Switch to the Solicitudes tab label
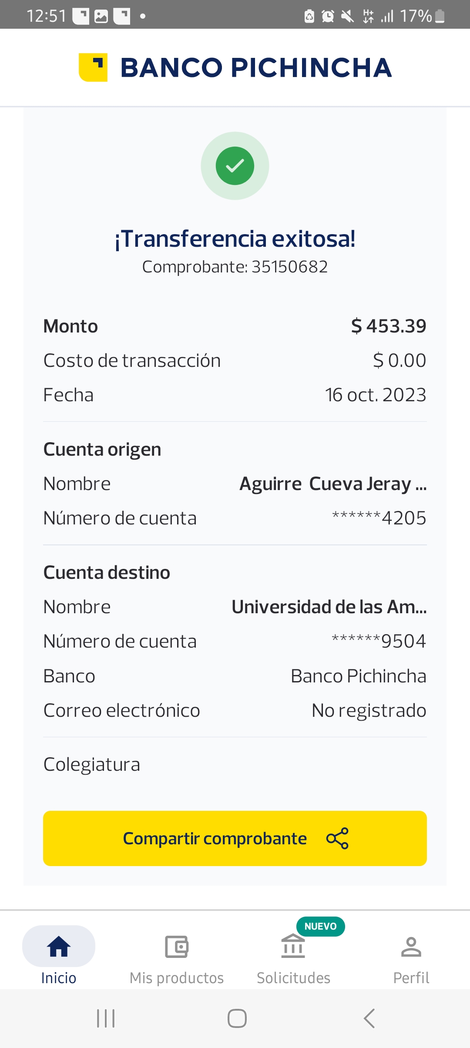Image resolution: width=470 pixels, height=1048 pixels. pos(293,978)
